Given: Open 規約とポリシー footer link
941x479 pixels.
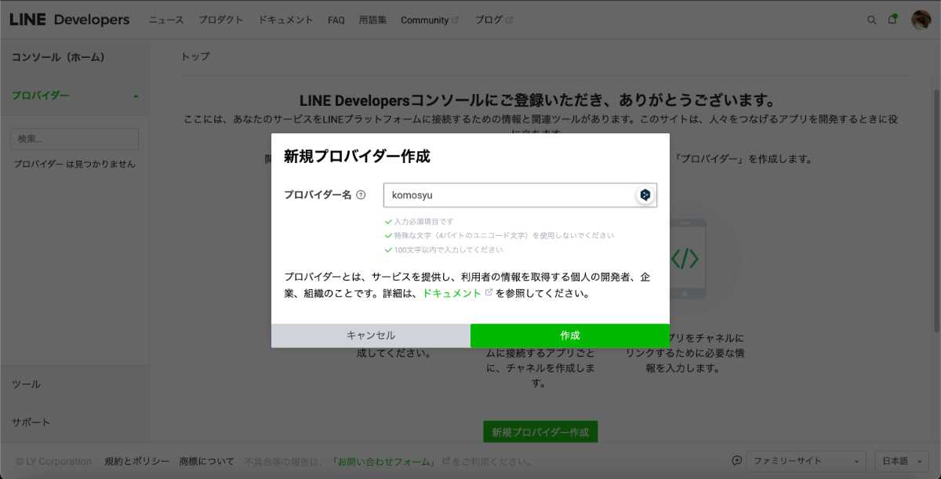Looking at the screenshot, I should tap(136, 462).
